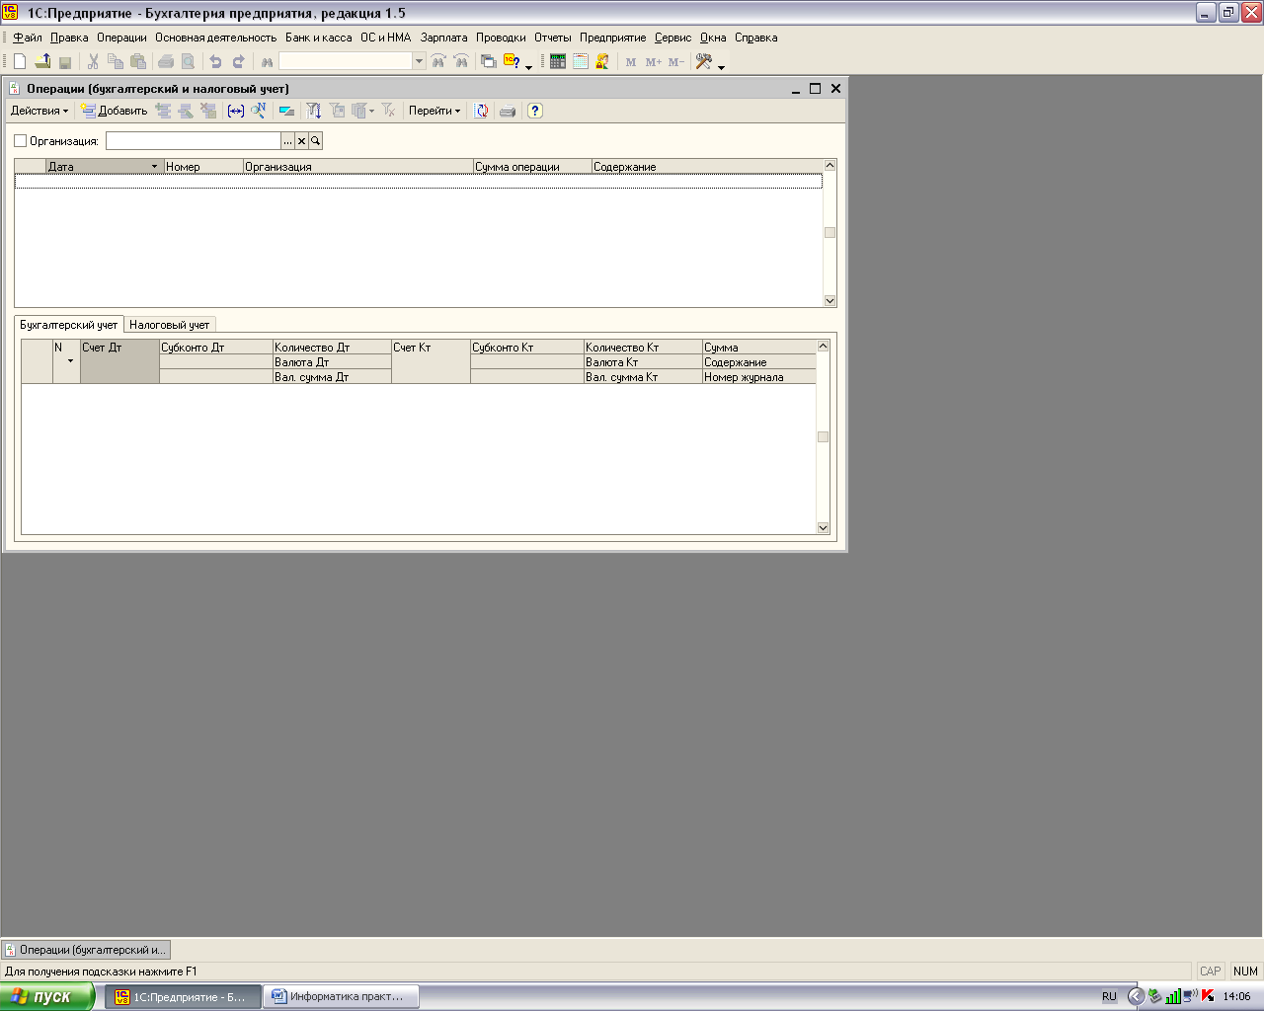Click the Счет Дт column header

tap(119, 361)
